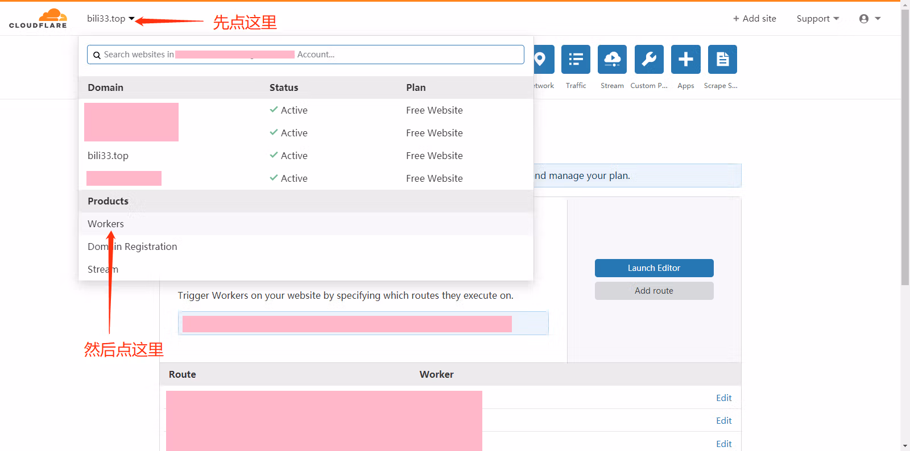Click the Add route button
910x451 pixels.
654,291
